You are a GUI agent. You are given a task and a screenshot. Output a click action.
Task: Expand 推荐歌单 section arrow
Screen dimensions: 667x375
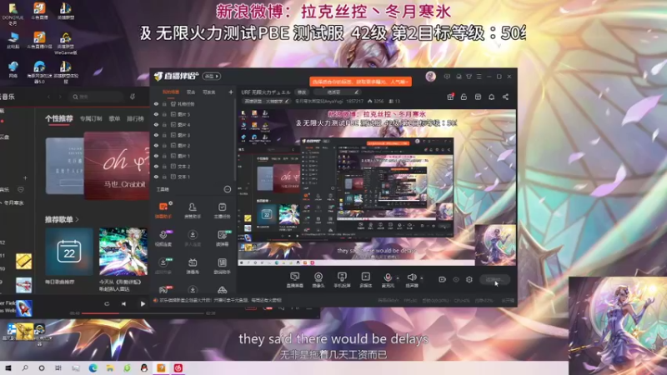click(x=77, y=219)
